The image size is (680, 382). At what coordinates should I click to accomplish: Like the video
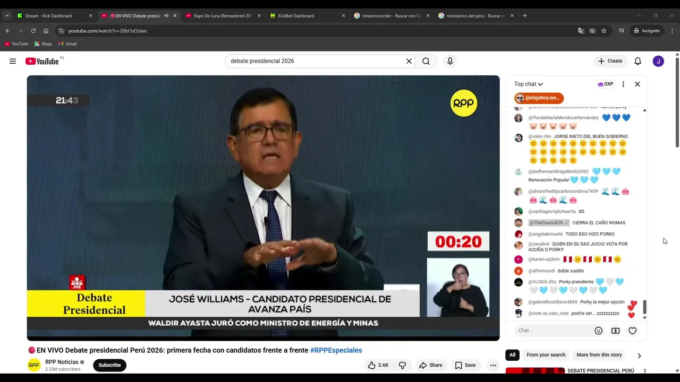click(378, 365)
